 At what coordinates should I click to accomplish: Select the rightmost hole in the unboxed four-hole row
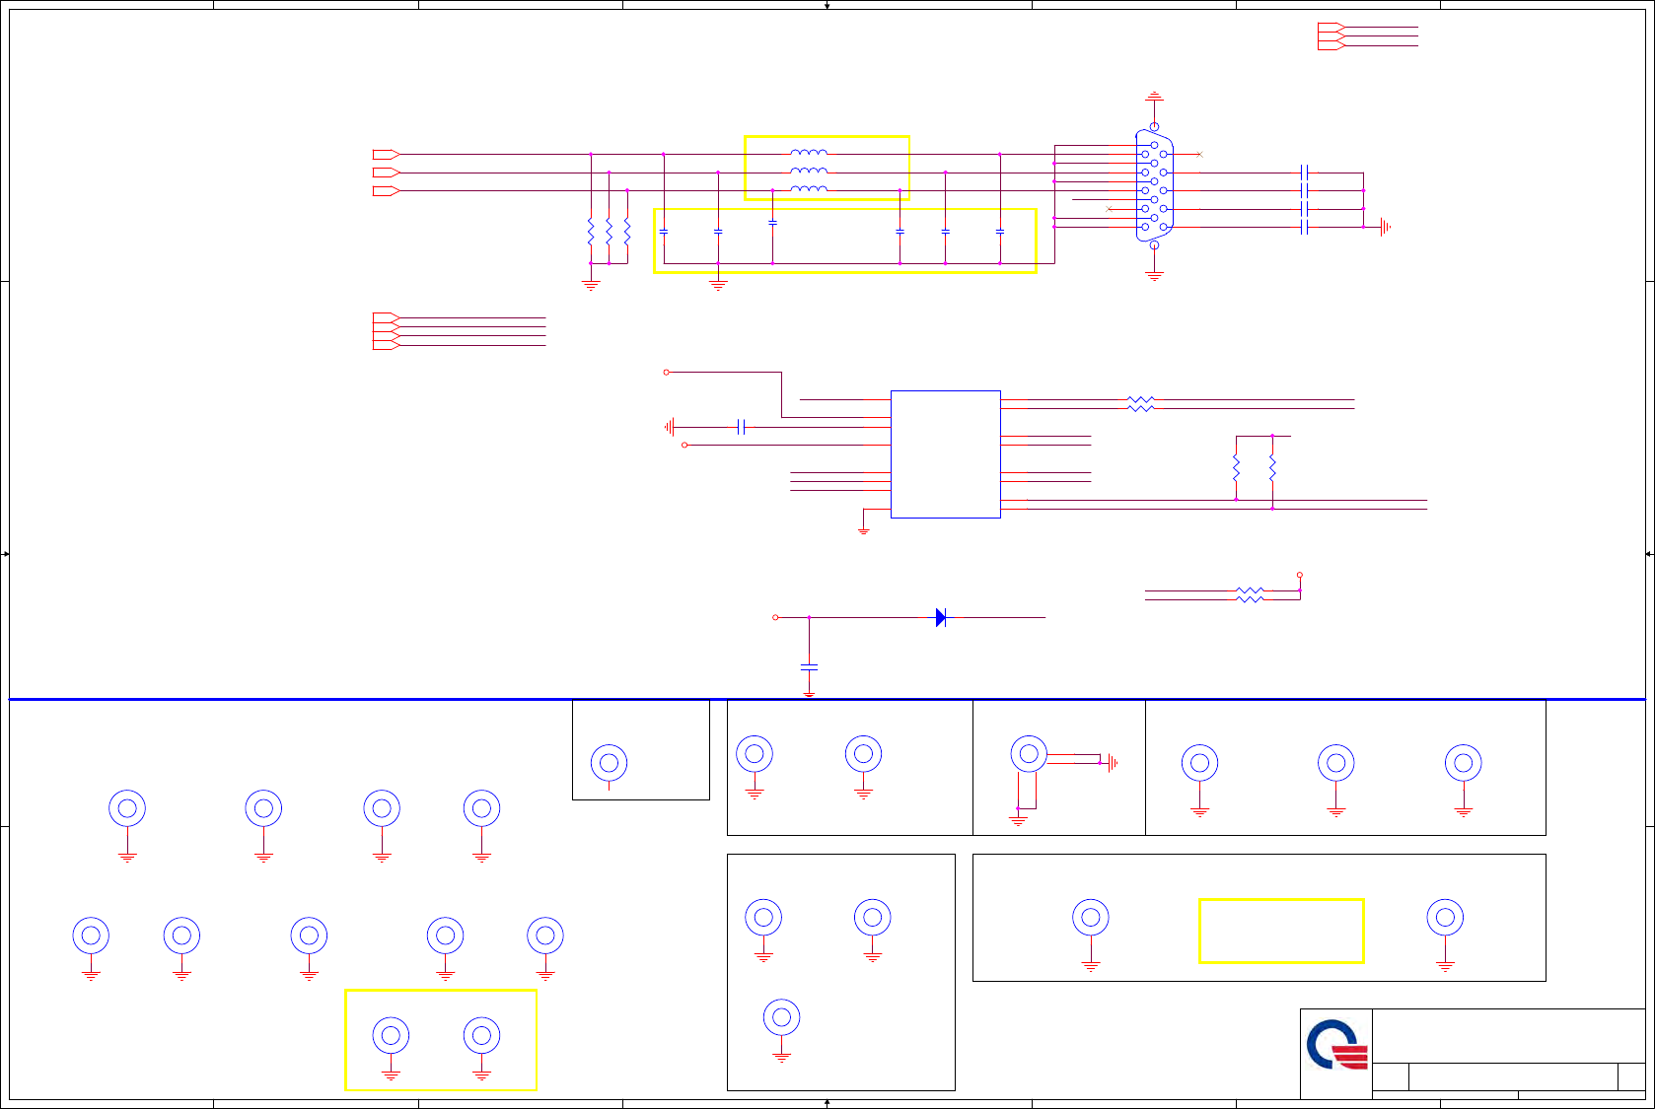point(482,808)
